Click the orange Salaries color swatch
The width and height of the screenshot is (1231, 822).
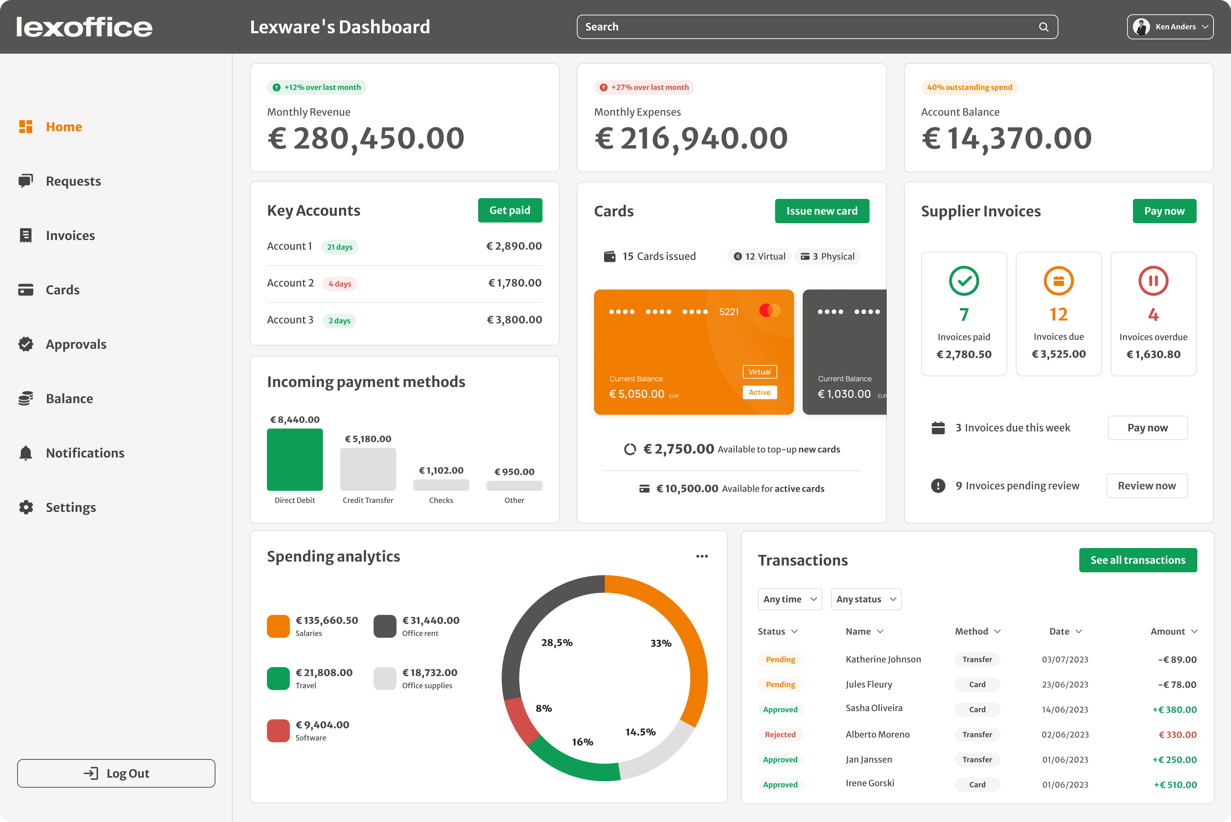click(278, 626)
